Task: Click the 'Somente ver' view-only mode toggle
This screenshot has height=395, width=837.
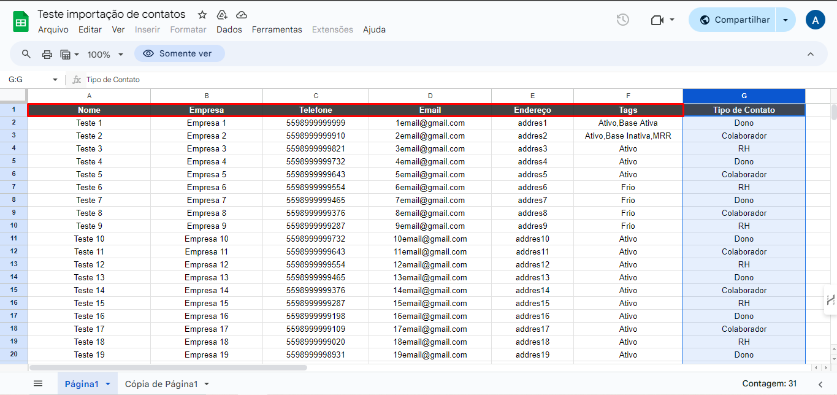Action: click(x=179, y=54)
